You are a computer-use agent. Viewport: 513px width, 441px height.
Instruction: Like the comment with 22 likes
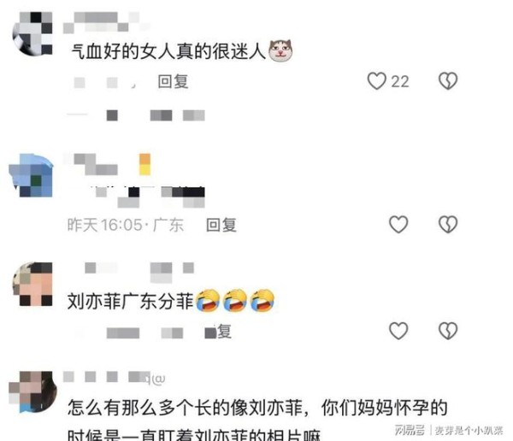[376, 81]
